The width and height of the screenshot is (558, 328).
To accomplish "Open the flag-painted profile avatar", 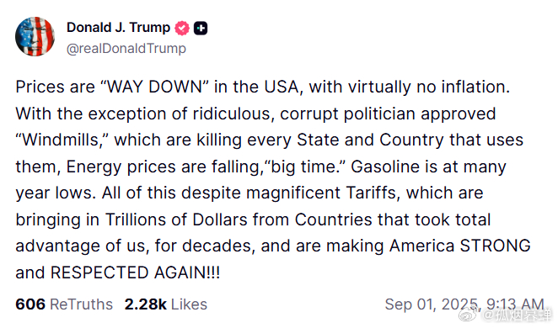I will (35, 36).
